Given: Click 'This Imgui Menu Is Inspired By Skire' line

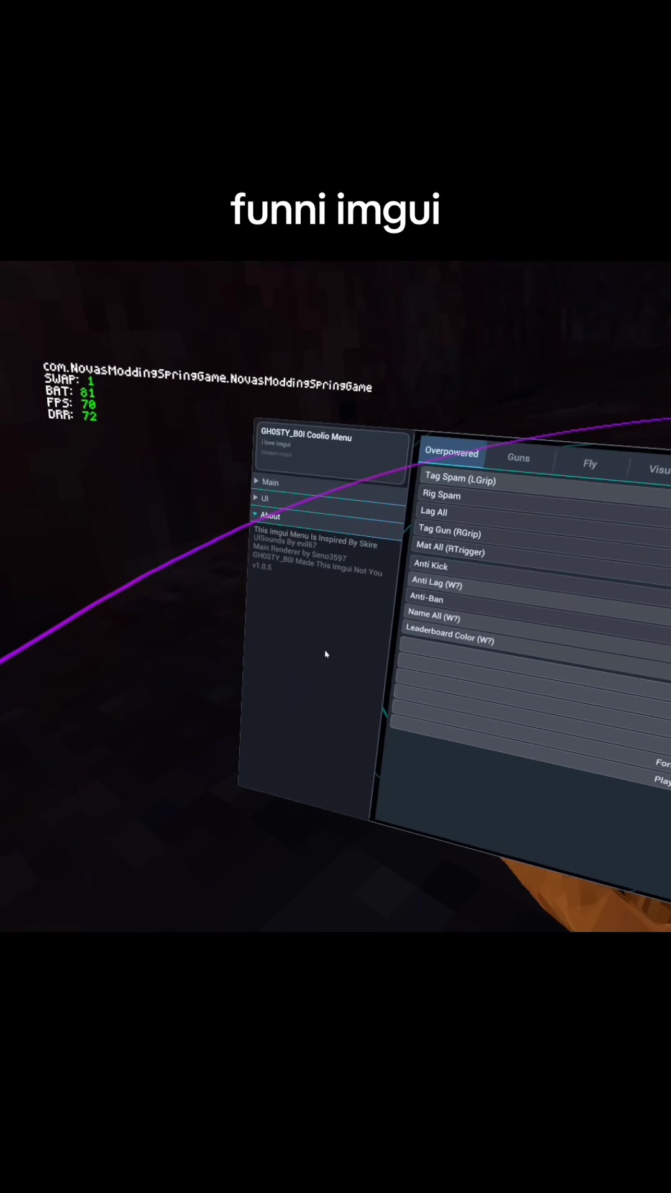Looking at the screenshot, I should pos(315,537).
